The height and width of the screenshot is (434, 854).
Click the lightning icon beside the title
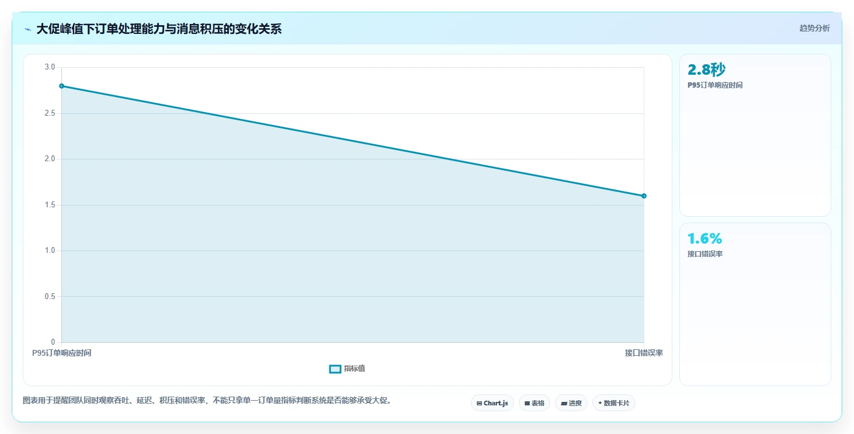[28, 29]
